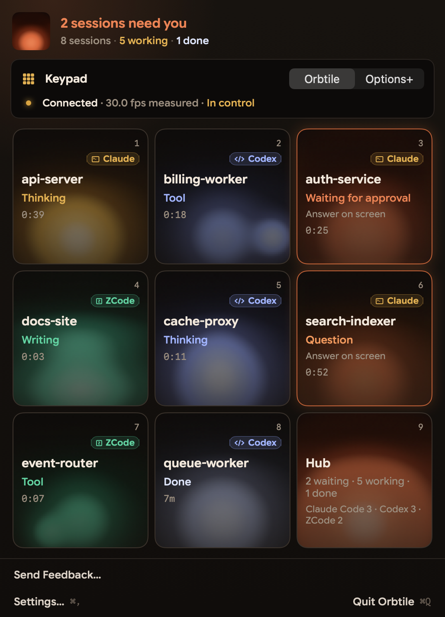
Task: Open the search-indexer session tile
Action: [364, 338]
